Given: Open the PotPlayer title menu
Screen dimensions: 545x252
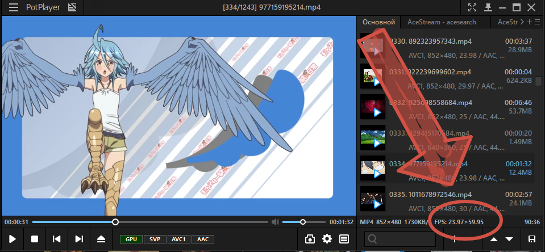Looking at the screenshot, I should click(x=43, y=7).
